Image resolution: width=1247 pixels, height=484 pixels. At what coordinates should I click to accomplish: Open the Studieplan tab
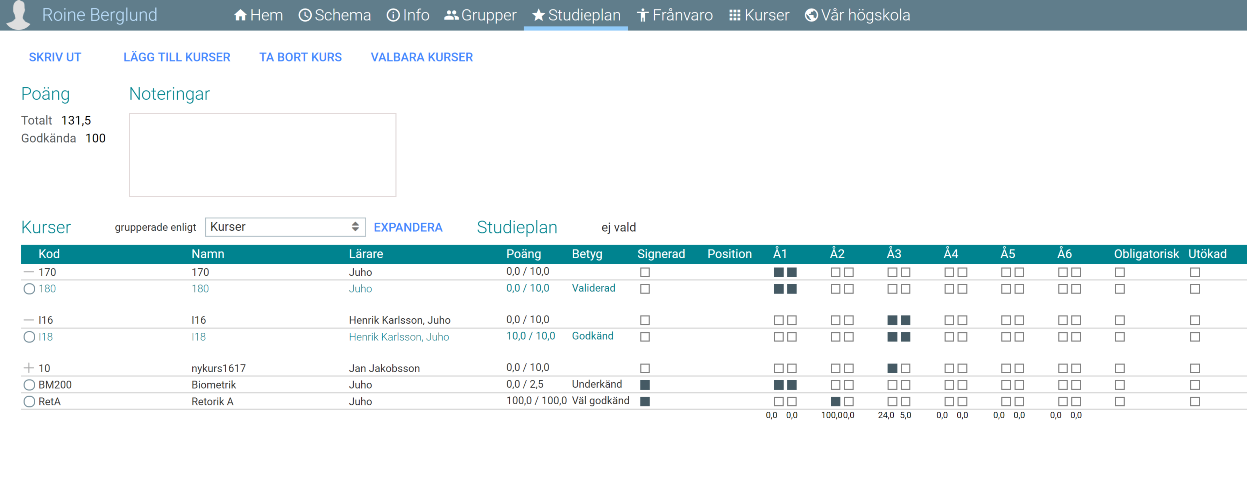pyautogui.click(x=575, y=15)
